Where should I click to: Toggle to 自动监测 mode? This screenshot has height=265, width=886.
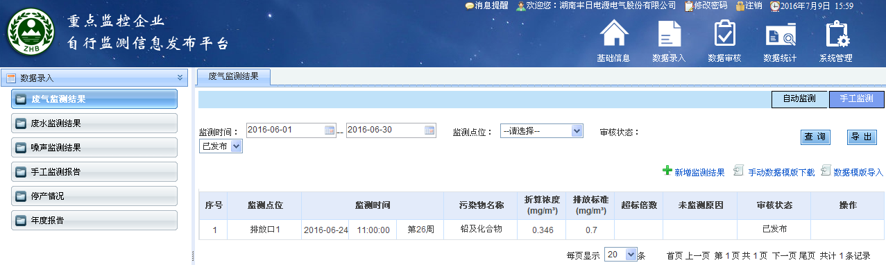(799, 99)
